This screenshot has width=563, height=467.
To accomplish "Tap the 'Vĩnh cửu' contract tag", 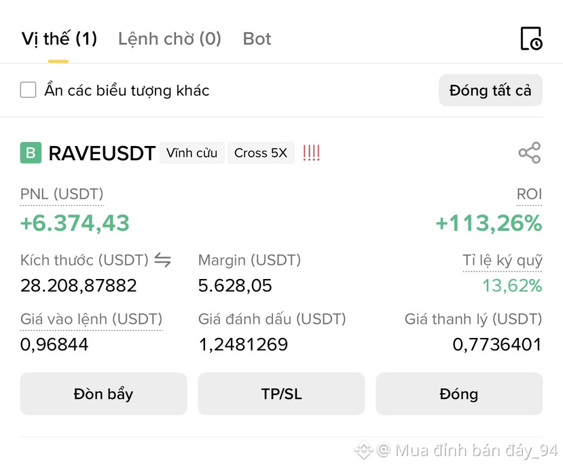I will 192,153.
